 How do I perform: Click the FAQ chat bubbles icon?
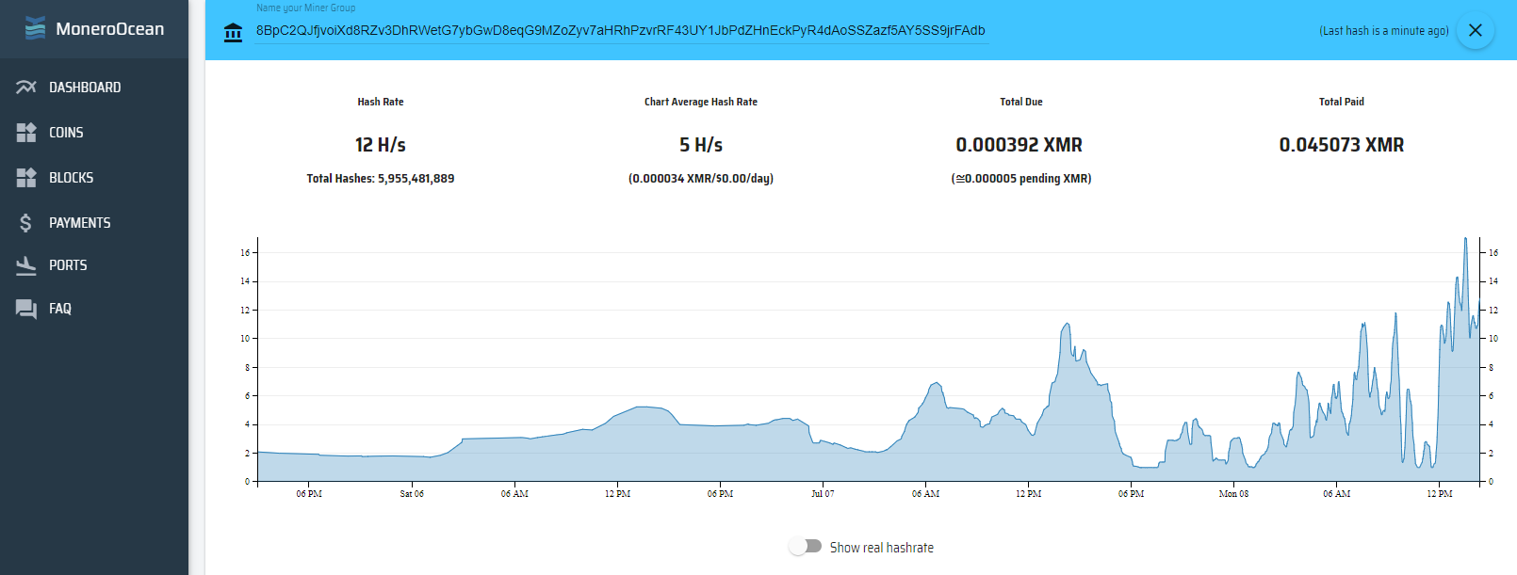pos(25,309)
